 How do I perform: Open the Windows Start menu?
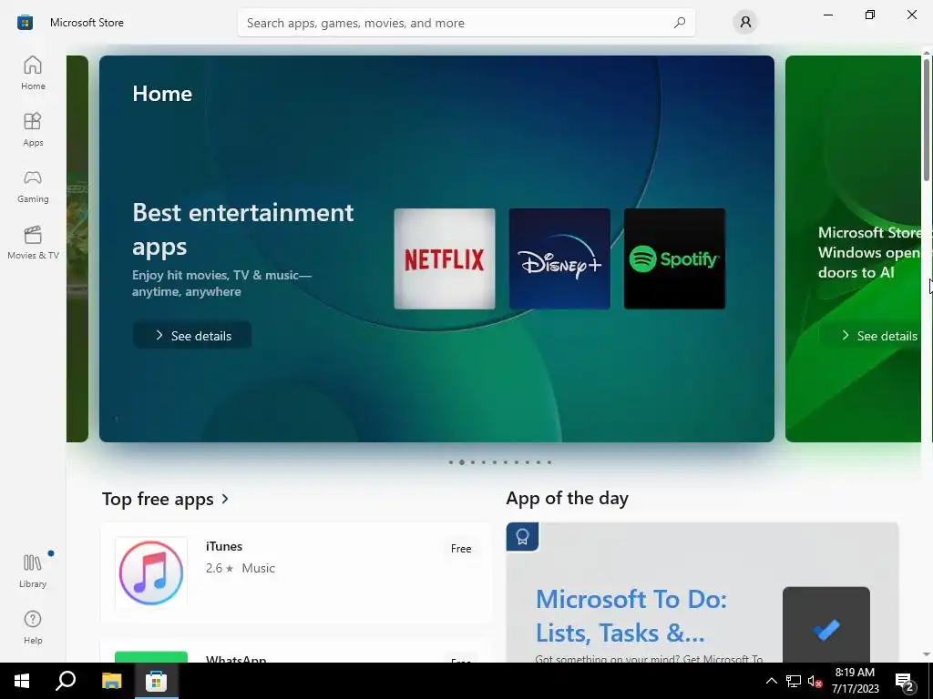tap(22, 681)
